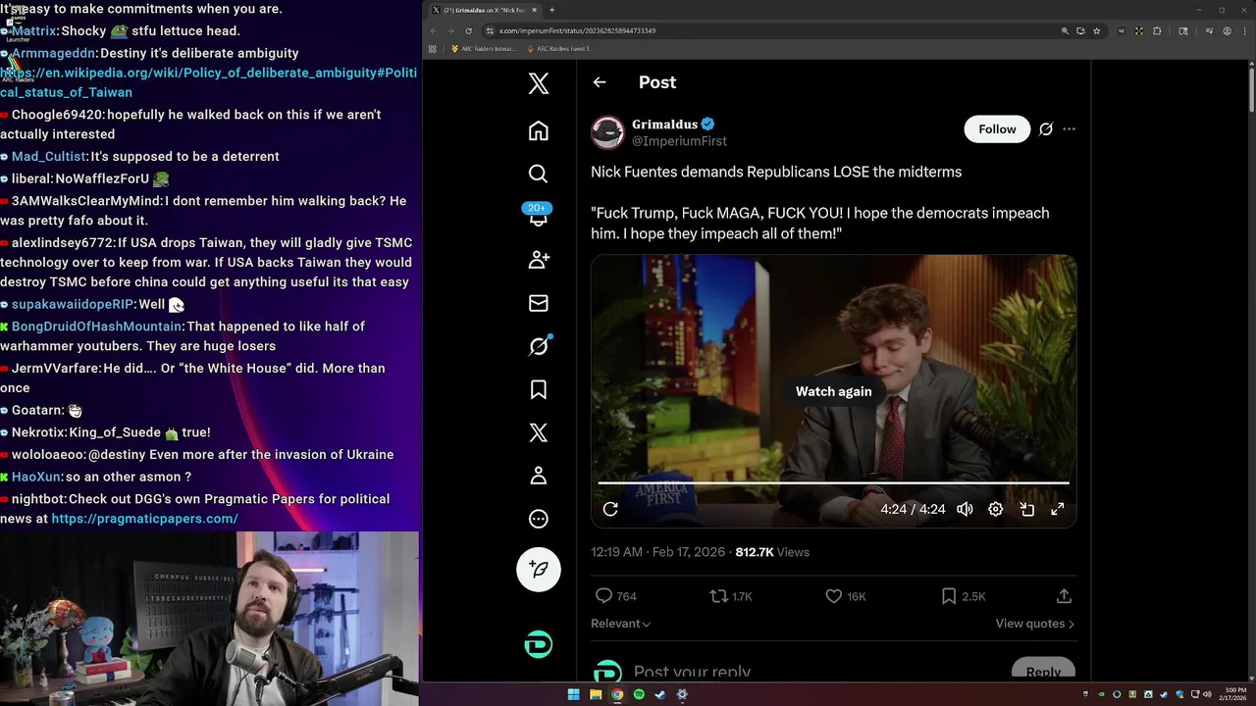Viewport: 1256px width, 706px height.
Task: Click the video progress bar
Action: pos(833,483)
